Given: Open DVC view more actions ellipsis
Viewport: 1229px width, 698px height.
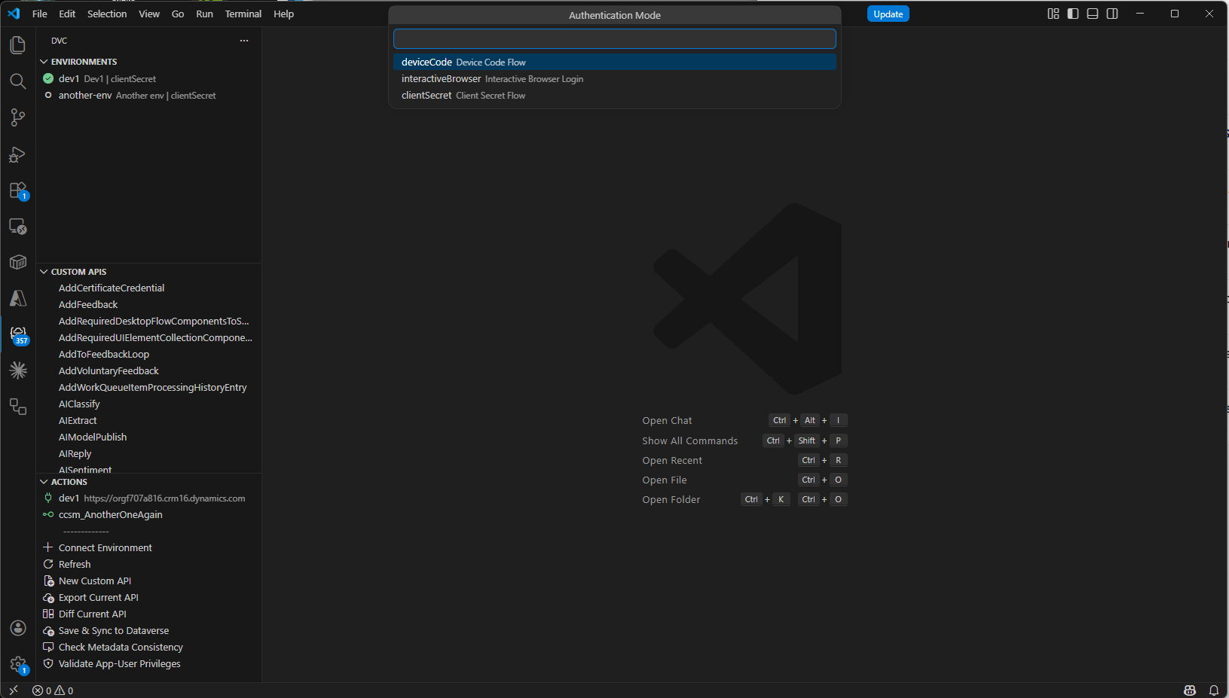Looking at the screenshot, I should click(x=244, y=41).
